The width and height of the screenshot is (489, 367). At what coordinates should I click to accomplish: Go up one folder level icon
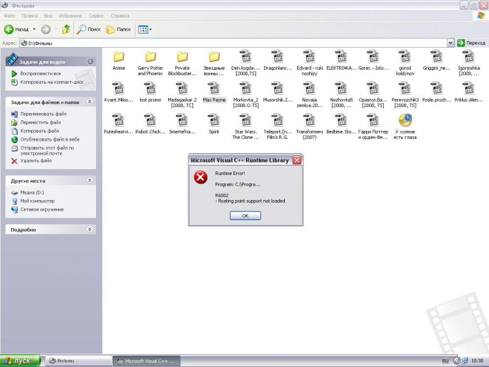(66, 29)
